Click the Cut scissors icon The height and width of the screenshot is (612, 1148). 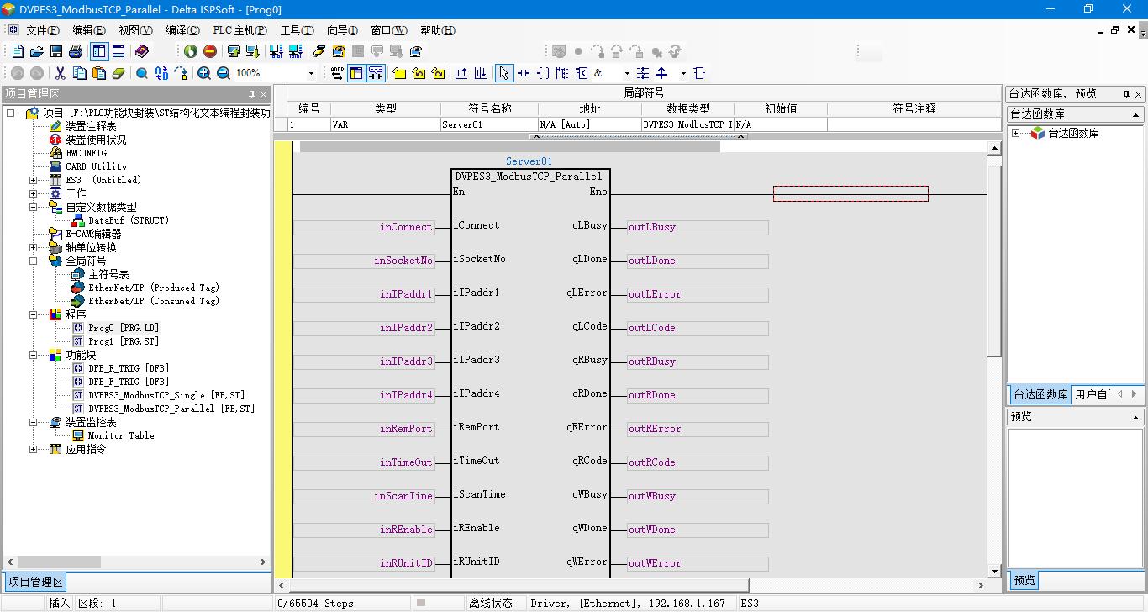tap(60, 74)
